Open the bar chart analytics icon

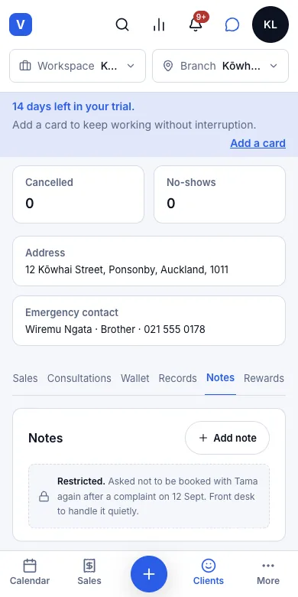pyautogui.click(x=158, y=24)
